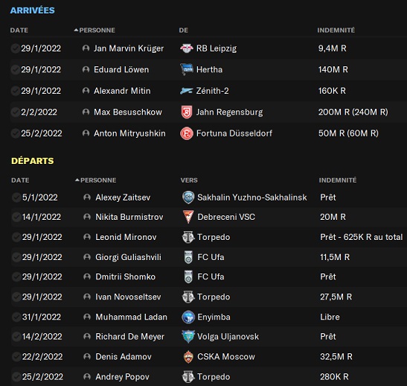Image resolution: width=407 pixels, height=386 pixels.
Task: Click the Zénith-2 club logo
Action: click(187, 91)
